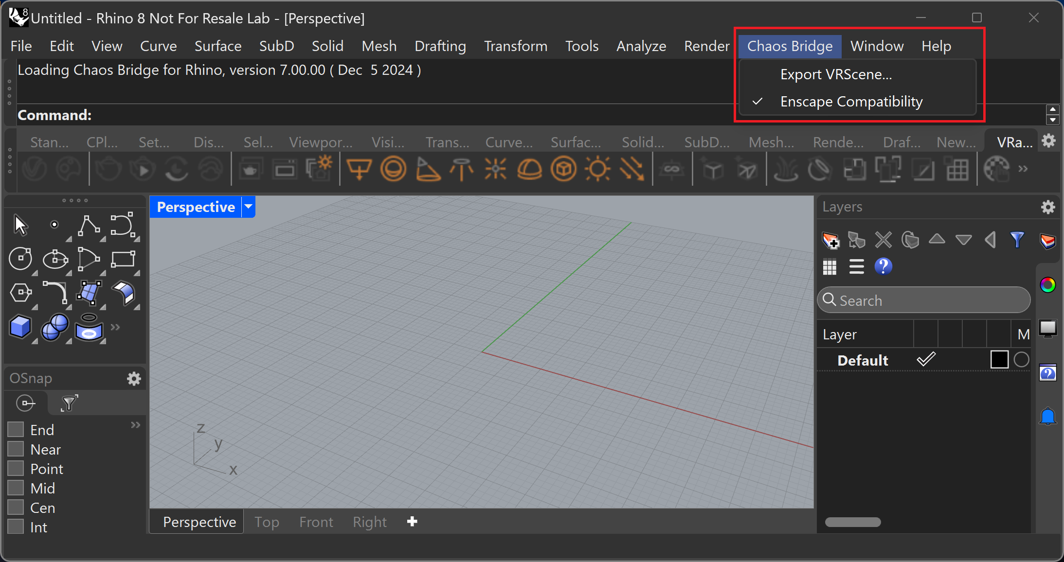Screen dimensions: 1064x562
Task: Click the Command prompt line
Action: click(530, 115)
